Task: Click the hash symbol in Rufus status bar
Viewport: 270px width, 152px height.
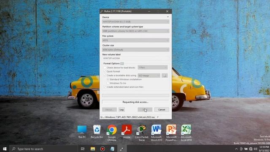Action: [x=158, y=117]
